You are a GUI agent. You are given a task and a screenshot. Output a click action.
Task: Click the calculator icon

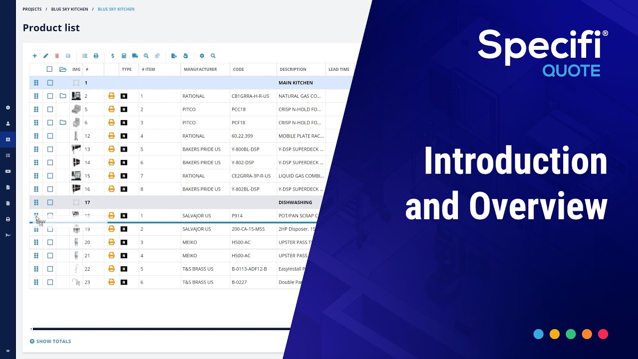click(x=124, y=56)
